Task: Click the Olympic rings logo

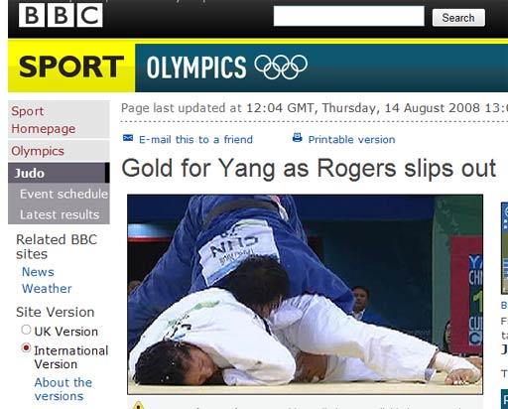Action: 281,67
